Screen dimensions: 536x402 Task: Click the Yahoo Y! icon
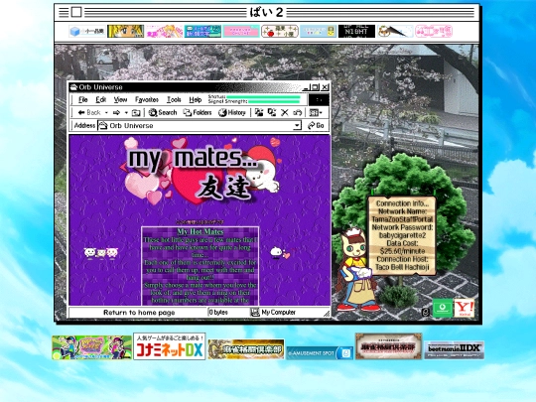(x=465, y=308)
